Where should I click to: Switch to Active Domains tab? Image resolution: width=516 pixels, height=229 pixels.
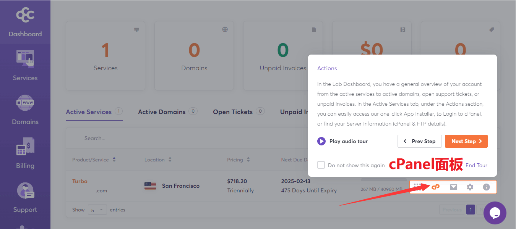[x=162, y=112]
